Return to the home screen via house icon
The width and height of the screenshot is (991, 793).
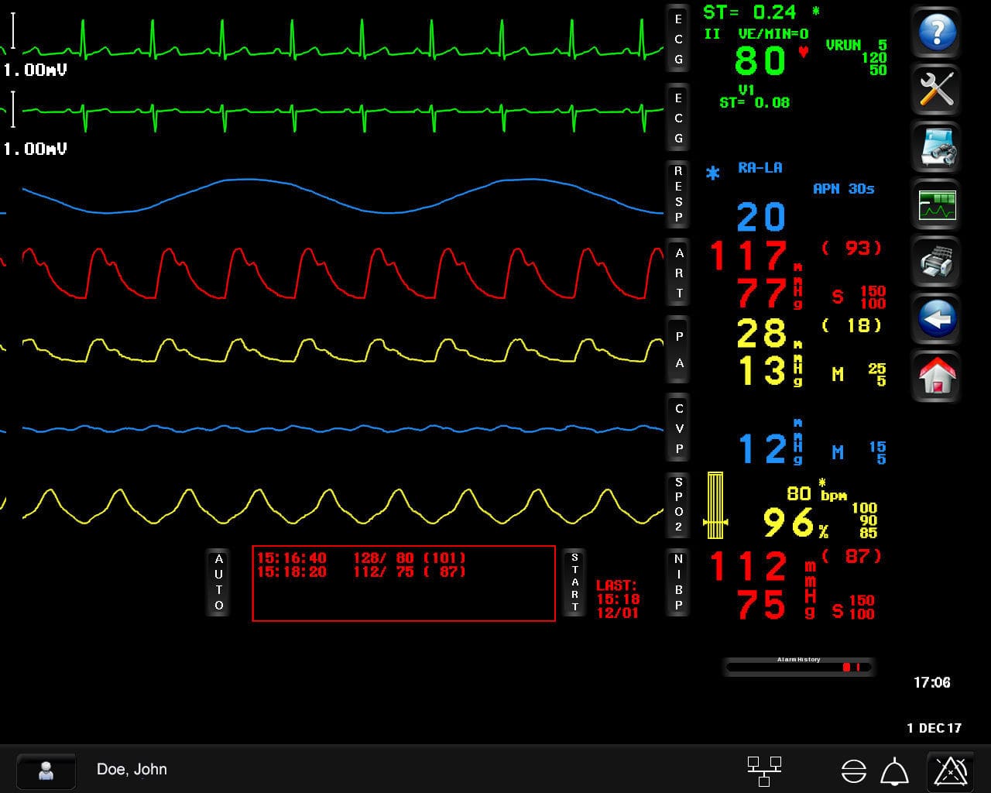click(x=936, y=376)
